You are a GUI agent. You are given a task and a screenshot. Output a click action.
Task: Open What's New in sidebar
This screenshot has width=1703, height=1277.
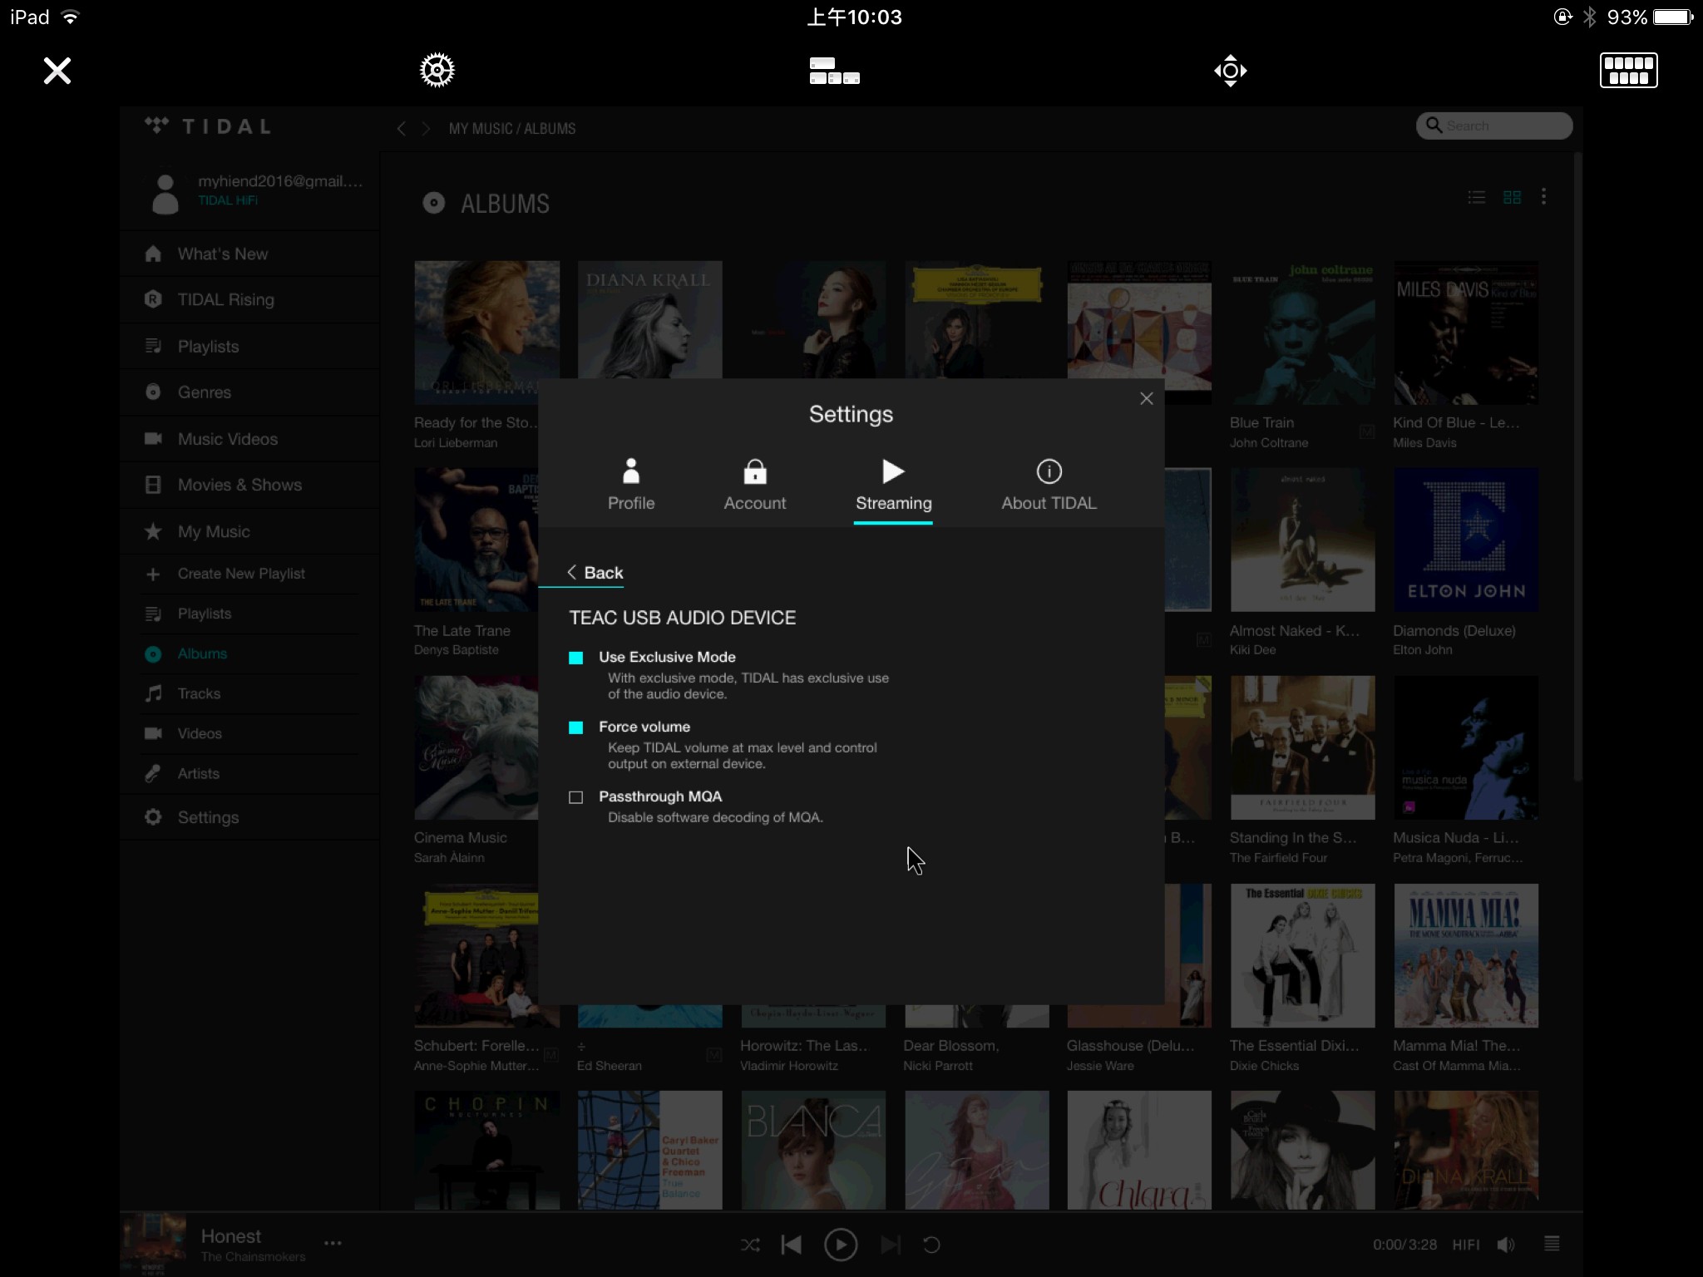(x=249, y=254)
